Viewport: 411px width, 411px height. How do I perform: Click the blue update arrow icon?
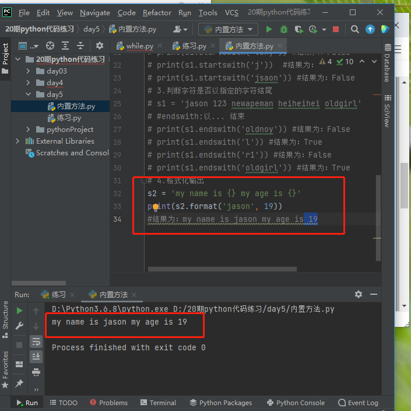click(370, 29)
